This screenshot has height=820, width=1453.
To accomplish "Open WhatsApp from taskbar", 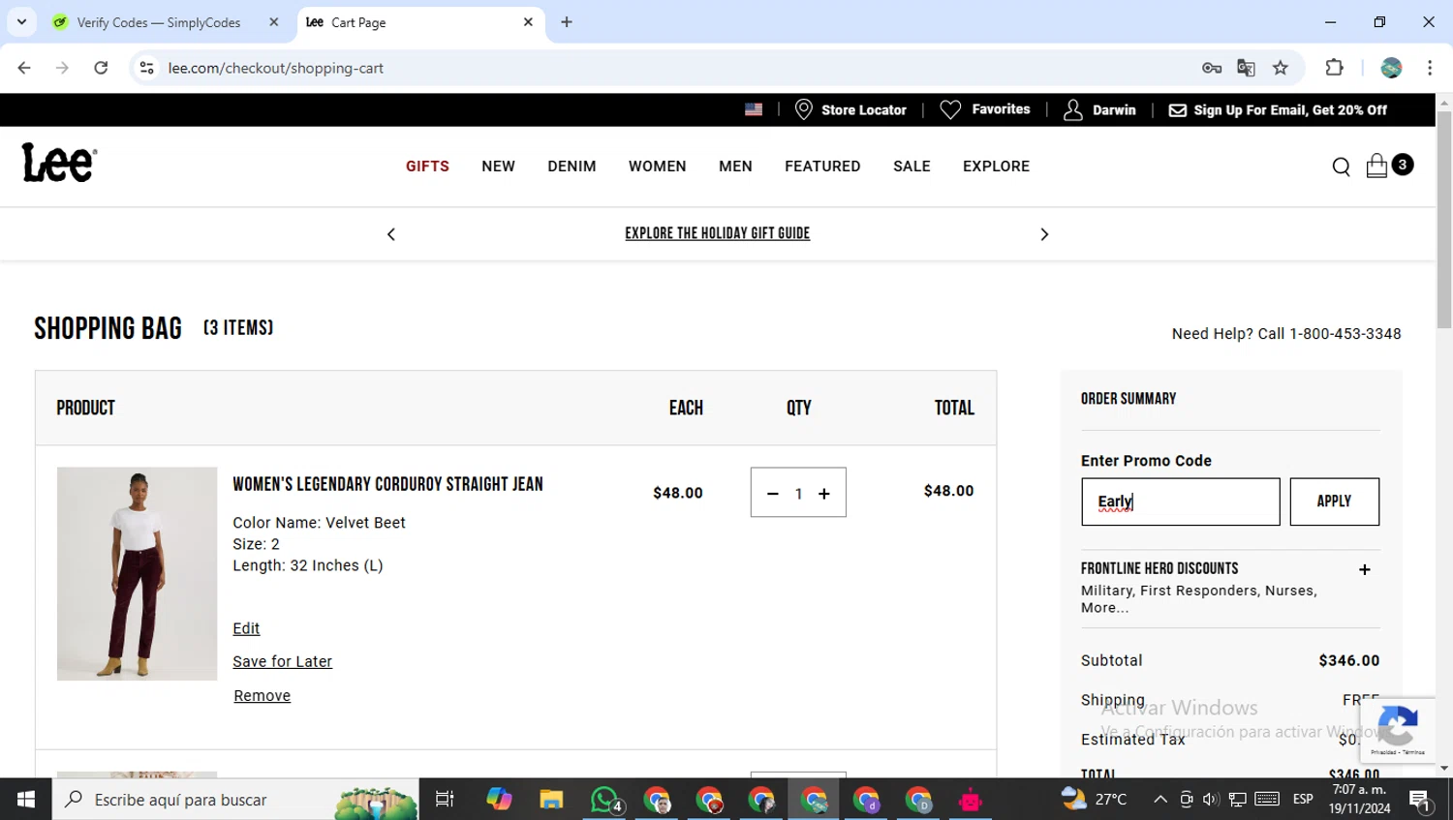I will click(x=604, y=800).
